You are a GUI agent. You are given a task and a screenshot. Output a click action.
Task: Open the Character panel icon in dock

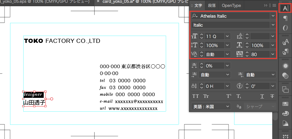coord(285,8)
